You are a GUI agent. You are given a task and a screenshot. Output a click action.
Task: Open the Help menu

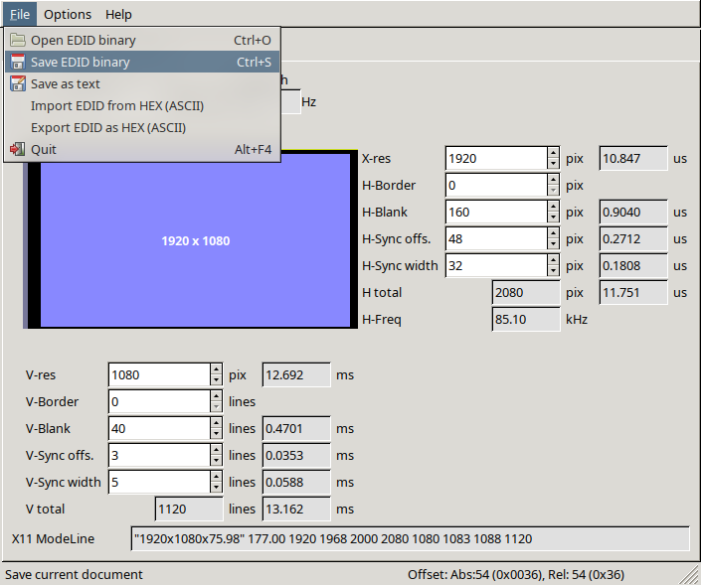point(118,14)
